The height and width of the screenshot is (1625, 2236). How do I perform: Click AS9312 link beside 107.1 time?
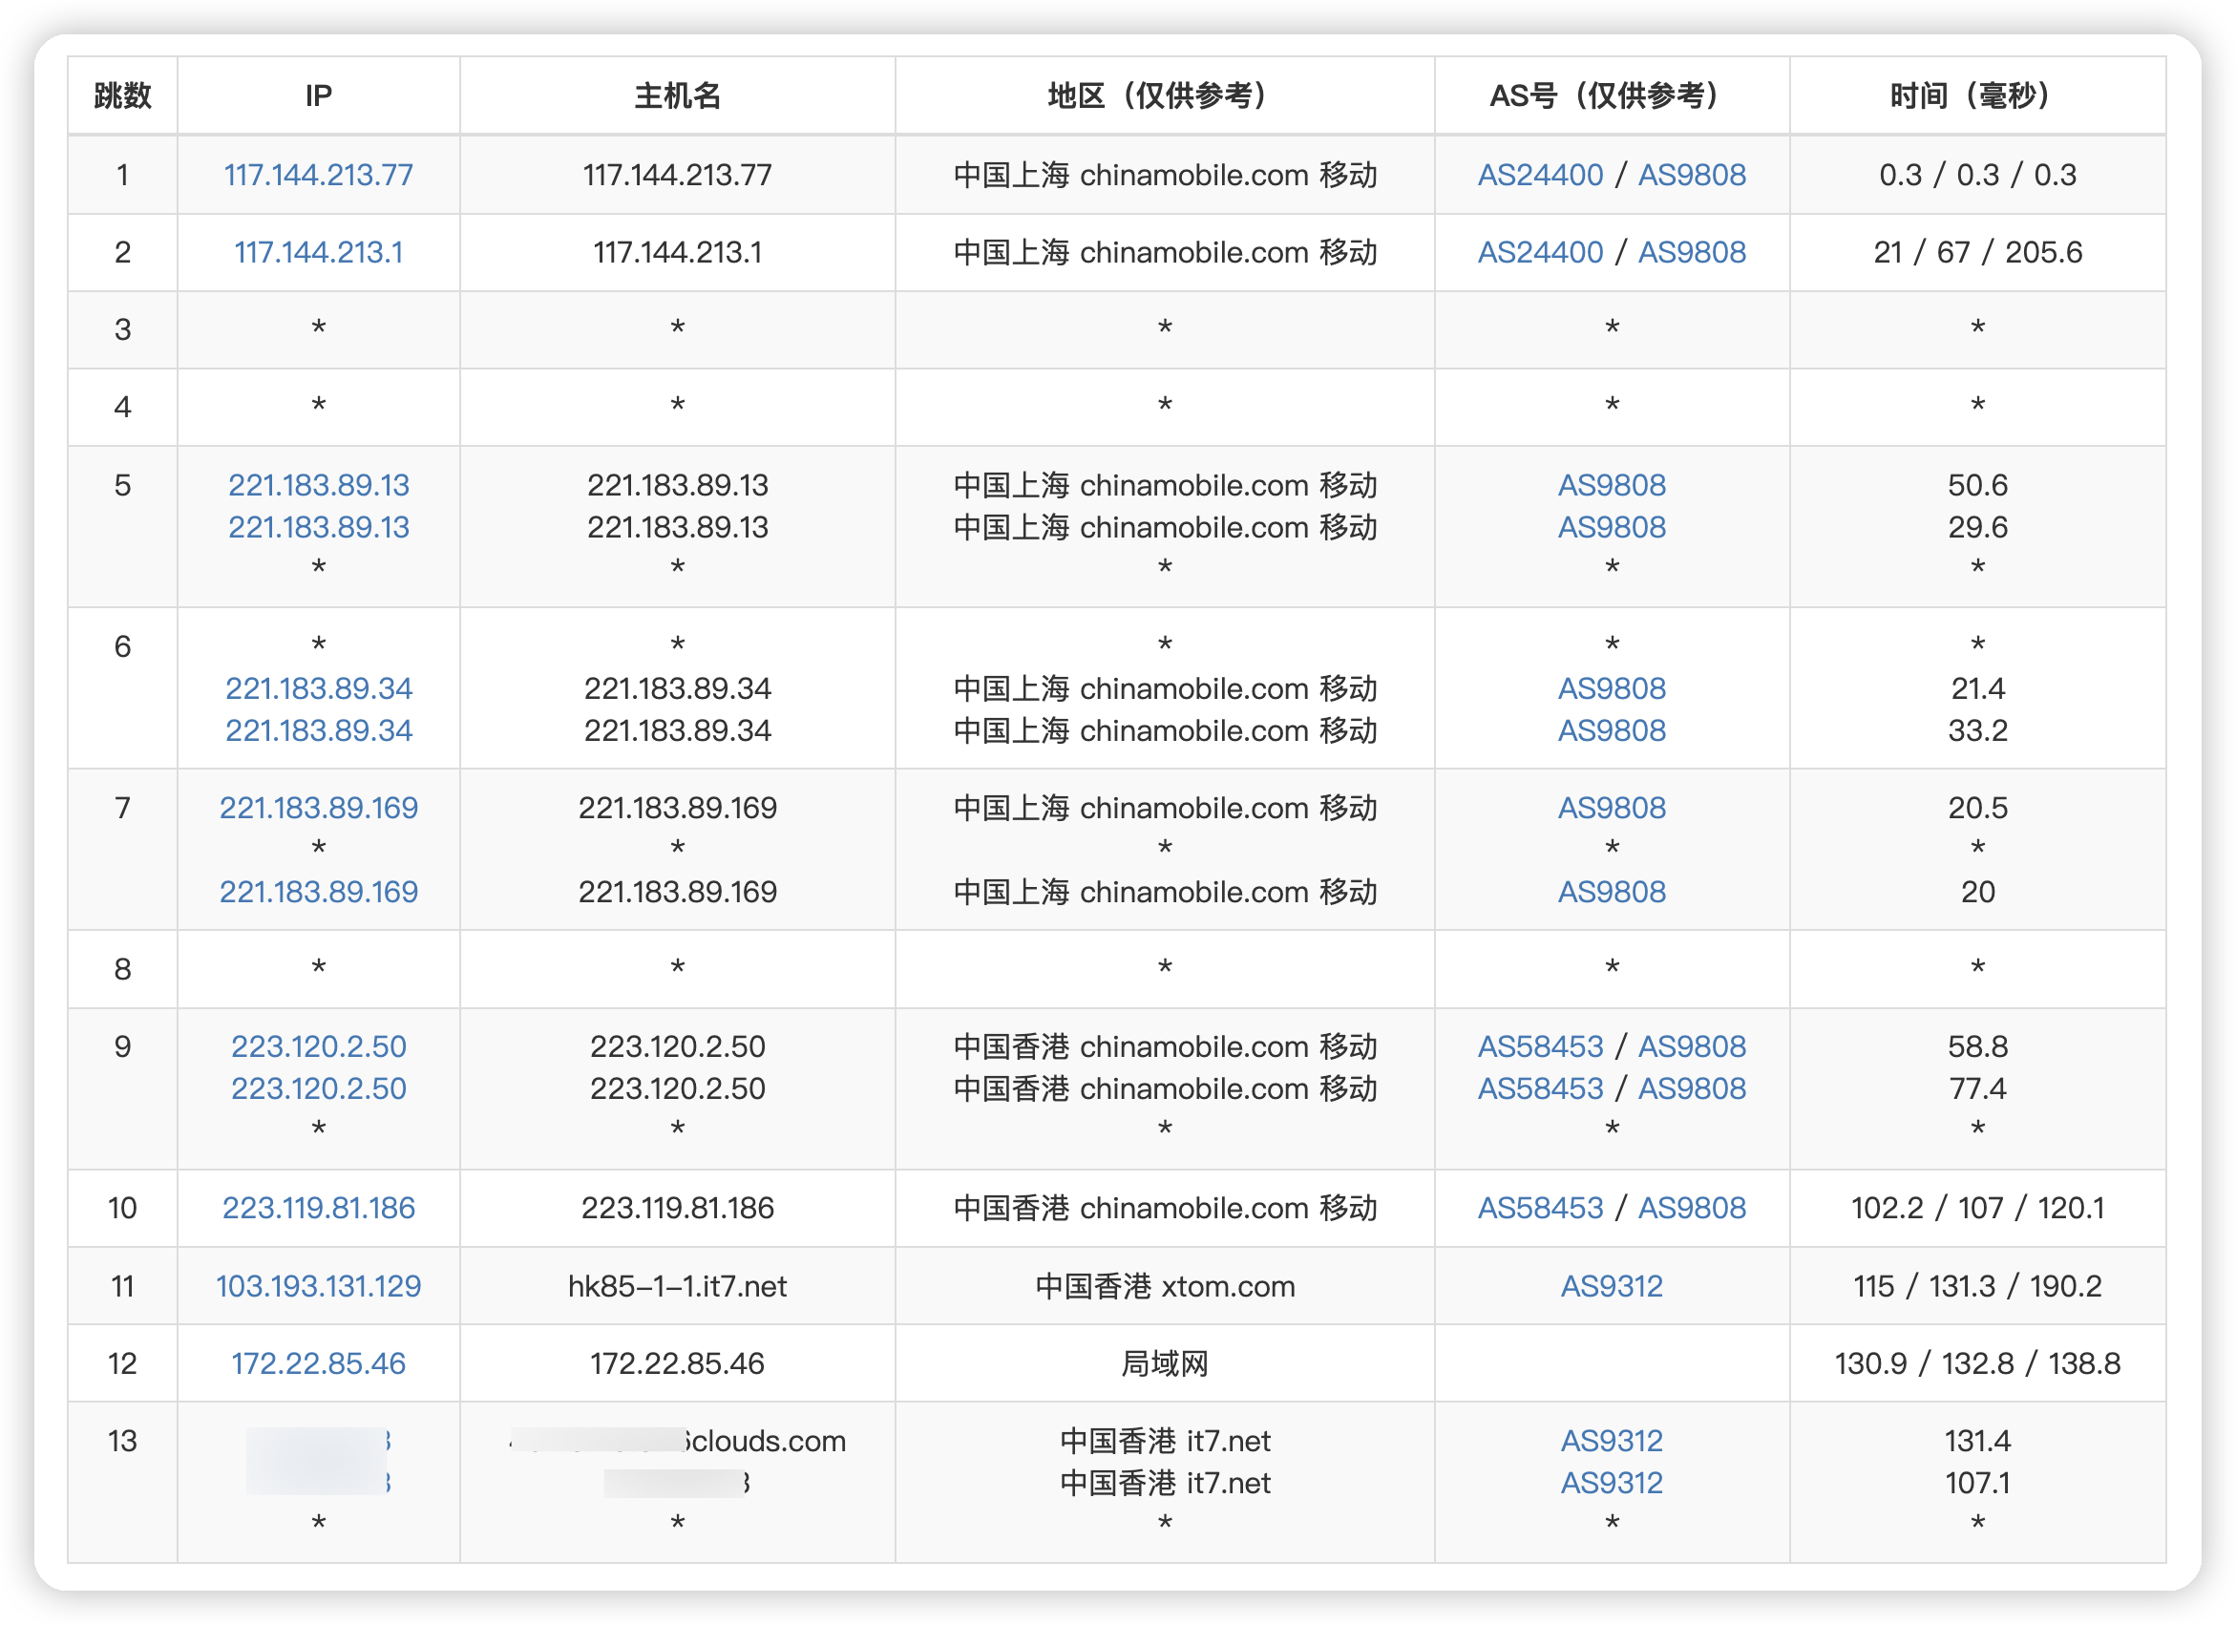[x=1612, y=1483]
